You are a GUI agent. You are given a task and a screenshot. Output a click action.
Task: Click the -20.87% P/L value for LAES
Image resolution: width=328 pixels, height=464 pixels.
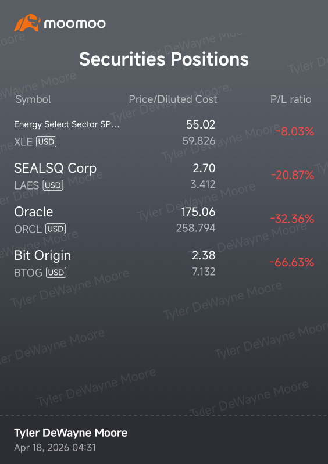coord(292,175)
